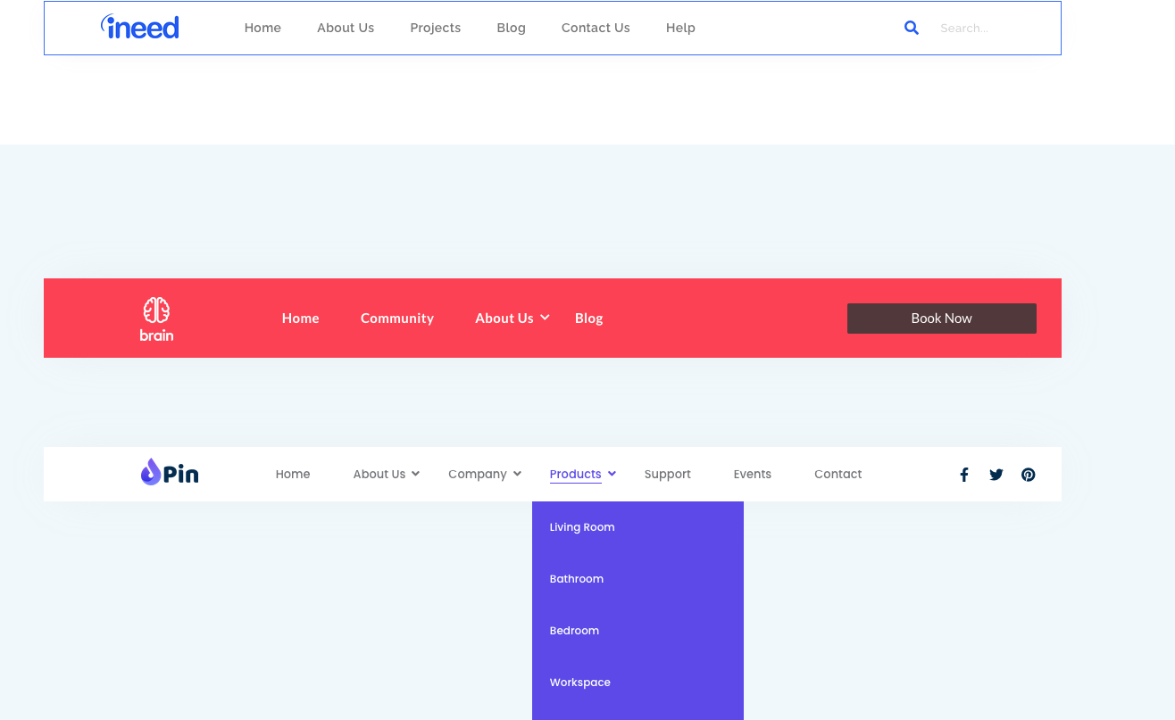1175x720 pixels.
Task: Visit the Events page in Pin navbar
Action: tap(753, 475)
